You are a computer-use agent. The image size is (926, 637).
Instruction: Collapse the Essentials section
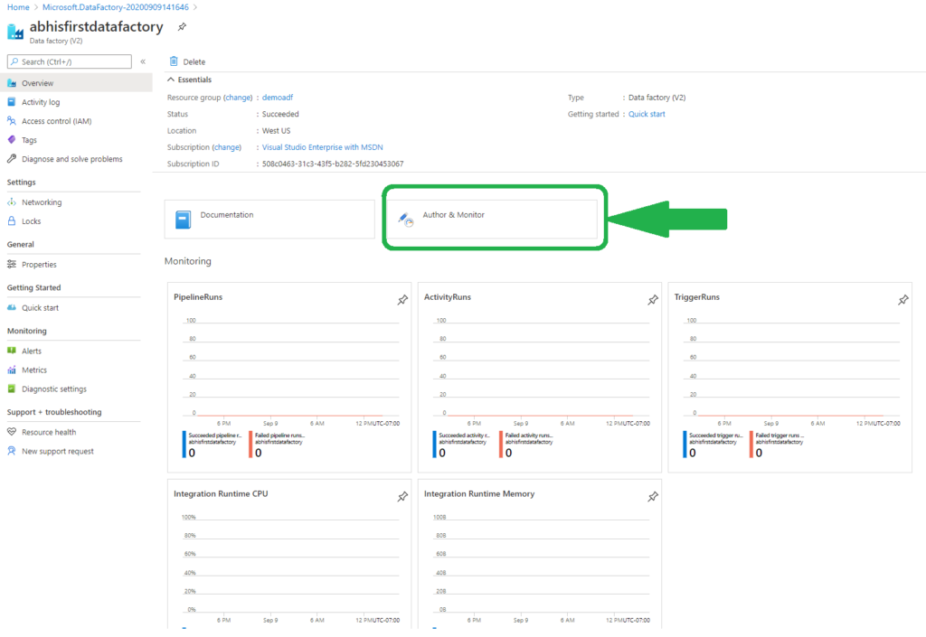pos(172,80)
